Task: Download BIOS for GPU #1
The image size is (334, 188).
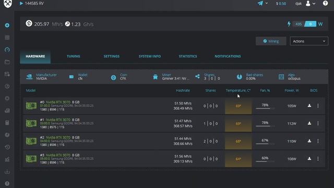Action: [x=309, y=123]
